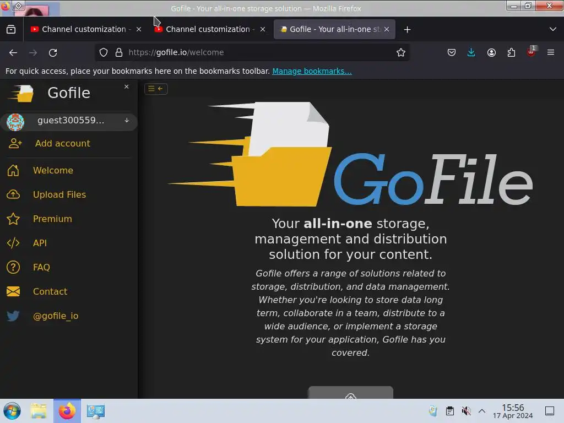Viewport: 564px width, 423px height.
Task: Open the Firefox downloads panel
Action: point(471,52)
